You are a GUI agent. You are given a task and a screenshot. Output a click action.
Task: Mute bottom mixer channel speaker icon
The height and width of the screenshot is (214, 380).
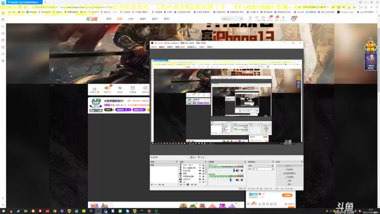pyautogui.click(x=237, y=180)
